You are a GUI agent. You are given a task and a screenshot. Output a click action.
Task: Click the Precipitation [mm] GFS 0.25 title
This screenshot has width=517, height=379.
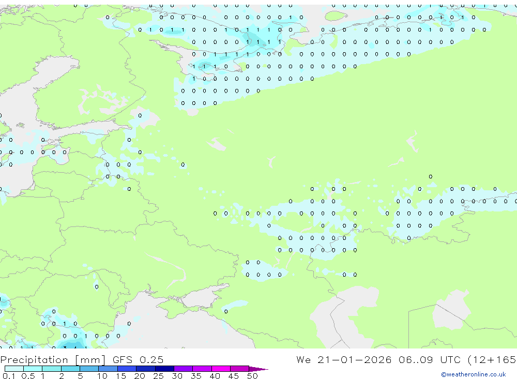click(82, 359)
